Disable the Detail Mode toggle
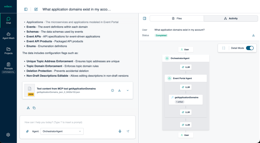 point(250,48)
